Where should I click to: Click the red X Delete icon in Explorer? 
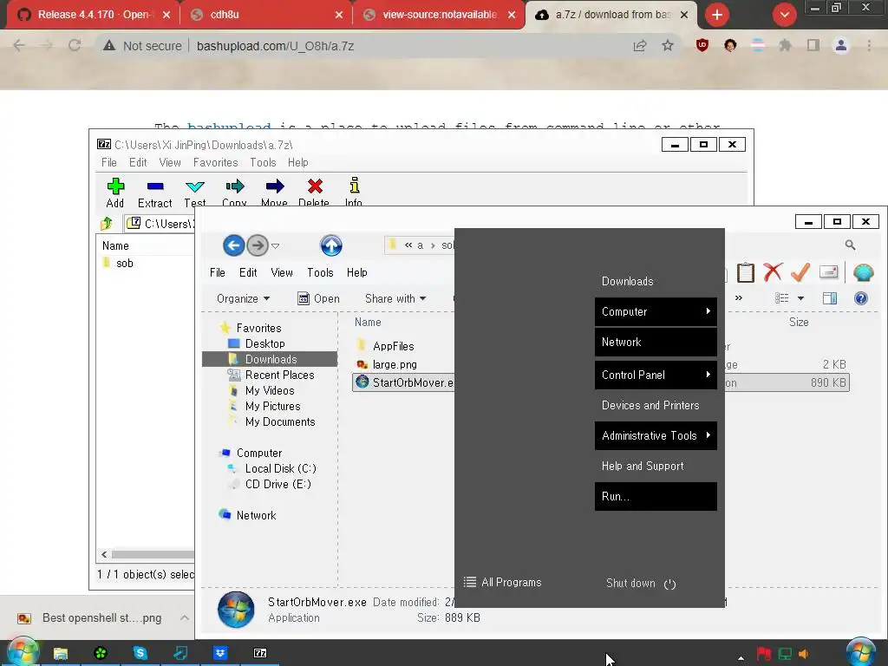(x=773, y=272)
